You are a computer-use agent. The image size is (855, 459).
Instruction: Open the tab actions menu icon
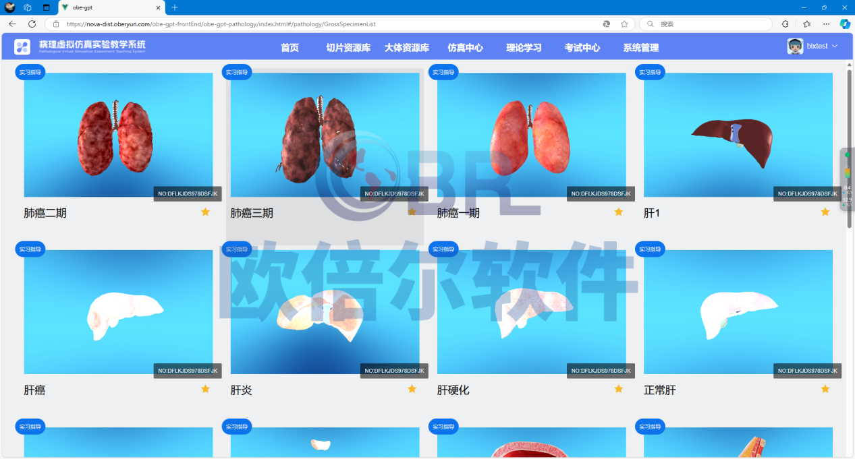(47, 7)
